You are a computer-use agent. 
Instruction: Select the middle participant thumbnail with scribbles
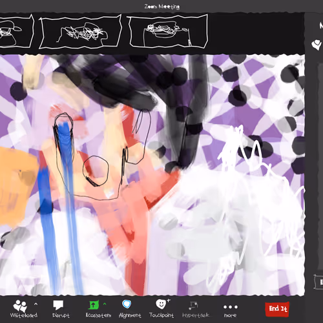click(81, 32)
